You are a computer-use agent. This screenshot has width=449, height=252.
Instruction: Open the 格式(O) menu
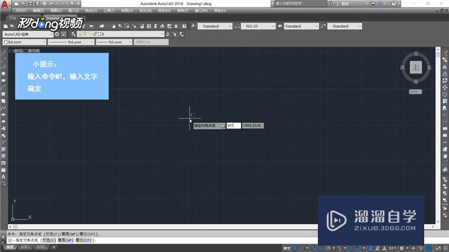[x=91, y=11]
